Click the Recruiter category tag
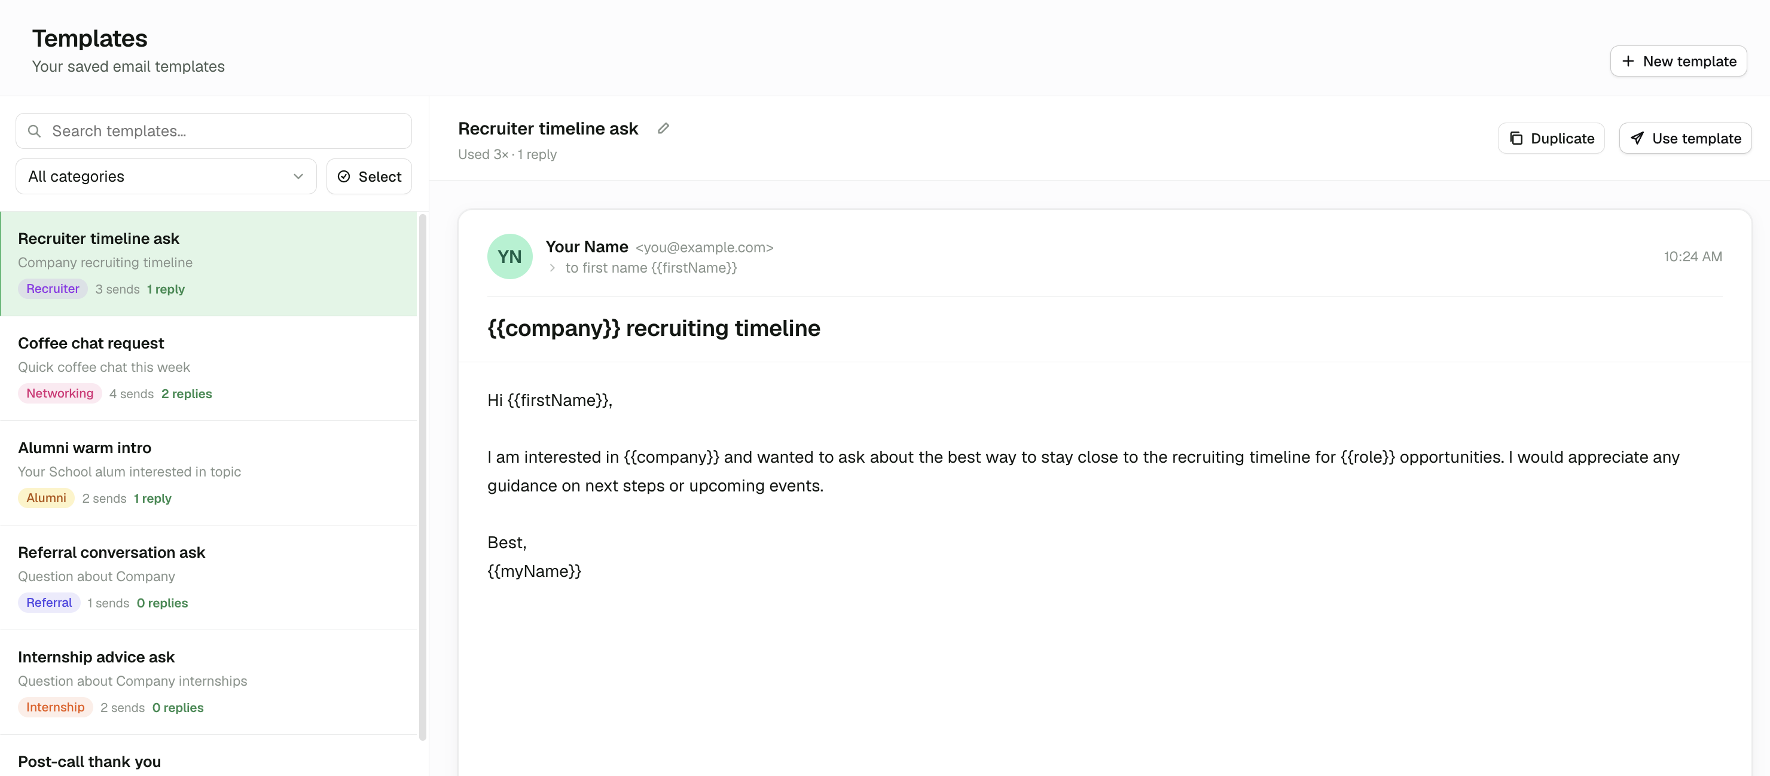The image size is (1770, 776). [52, 289]
